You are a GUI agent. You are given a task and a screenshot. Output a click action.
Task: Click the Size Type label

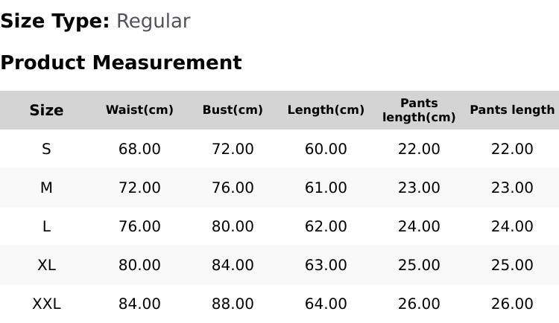55,22
